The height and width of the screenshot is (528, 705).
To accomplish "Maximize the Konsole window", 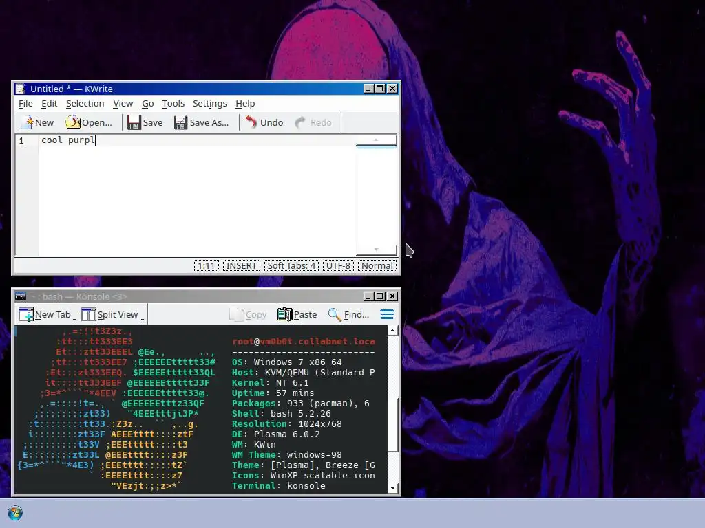I will pyautogui.click(x=380, y=296).
